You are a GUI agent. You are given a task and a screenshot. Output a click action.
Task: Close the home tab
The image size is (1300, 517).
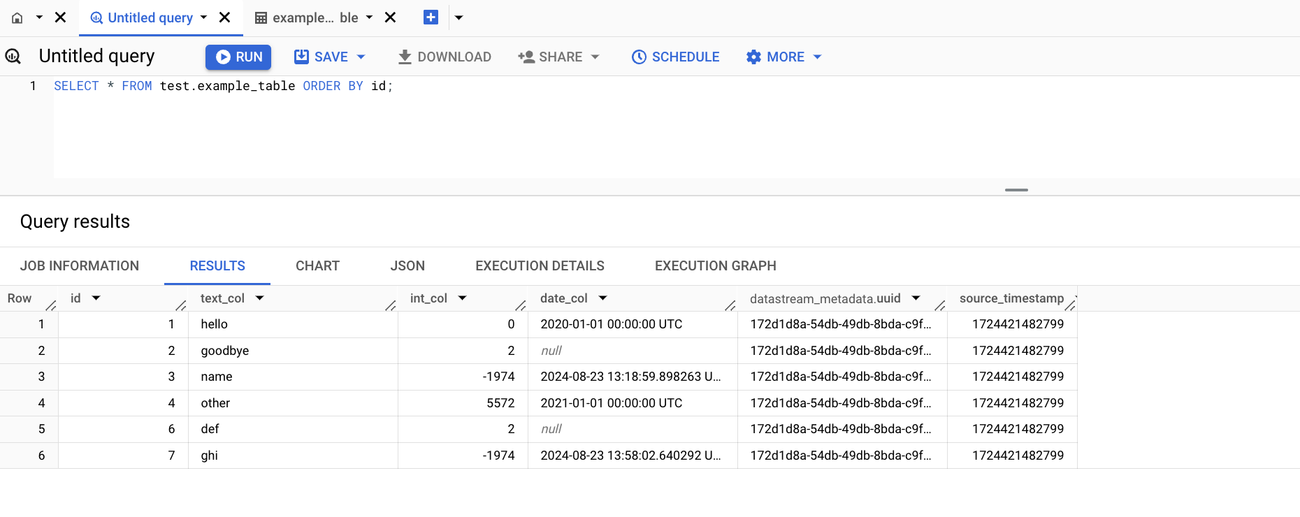coord(61,17)
